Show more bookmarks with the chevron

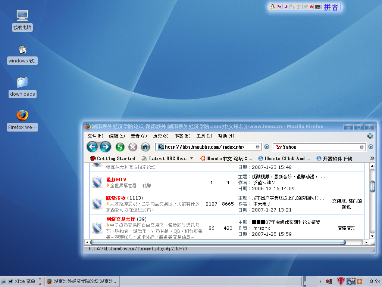(x=372, y=158)
